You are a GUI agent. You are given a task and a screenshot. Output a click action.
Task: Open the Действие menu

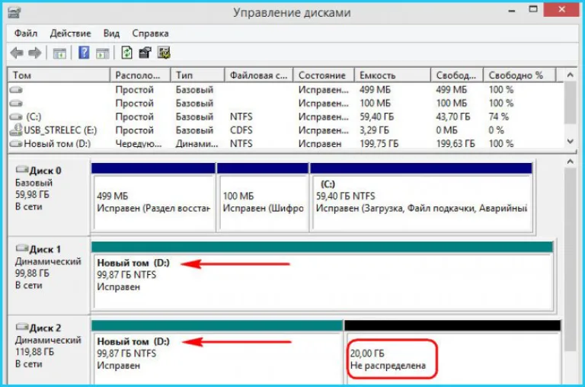tap(71, 34)
